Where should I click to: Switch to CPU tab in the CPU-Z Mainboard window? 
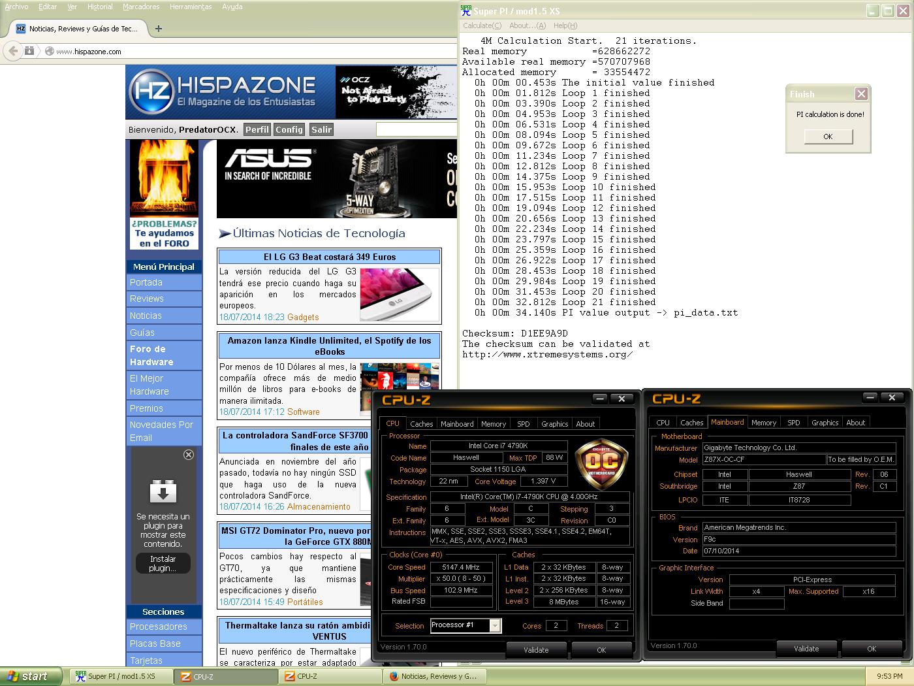(663, 423)
